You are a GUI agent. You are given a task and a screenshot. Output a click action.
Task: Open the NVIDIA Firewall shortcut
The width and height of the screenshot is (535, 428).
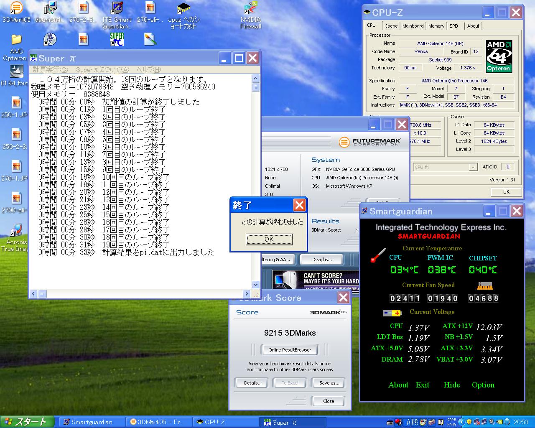[250, 8]
